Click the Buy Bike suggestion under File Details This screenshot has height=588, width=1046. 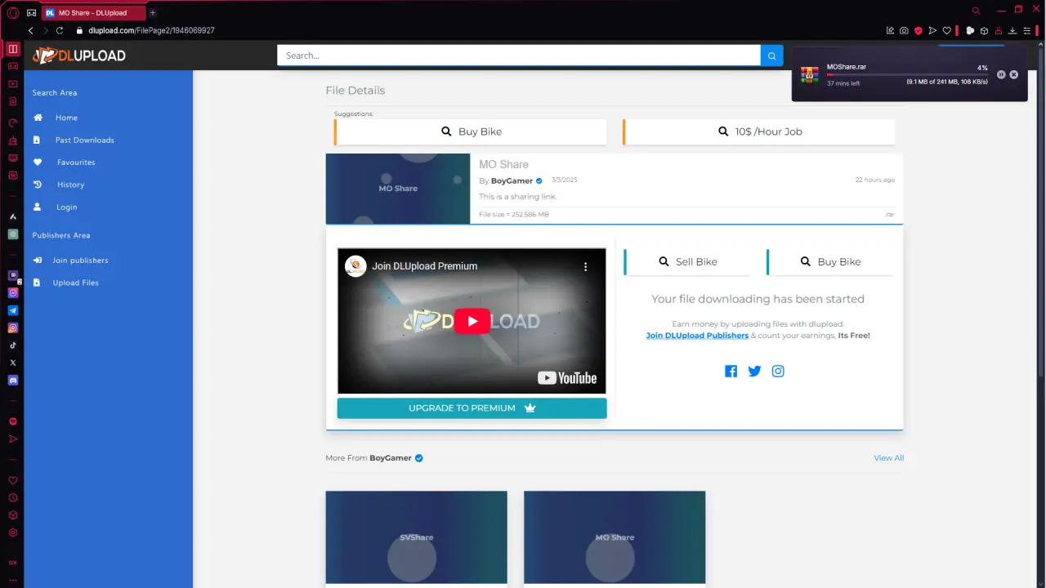tap(471, 131)
